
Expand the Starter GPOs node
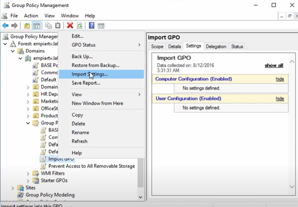click(28, 181)
